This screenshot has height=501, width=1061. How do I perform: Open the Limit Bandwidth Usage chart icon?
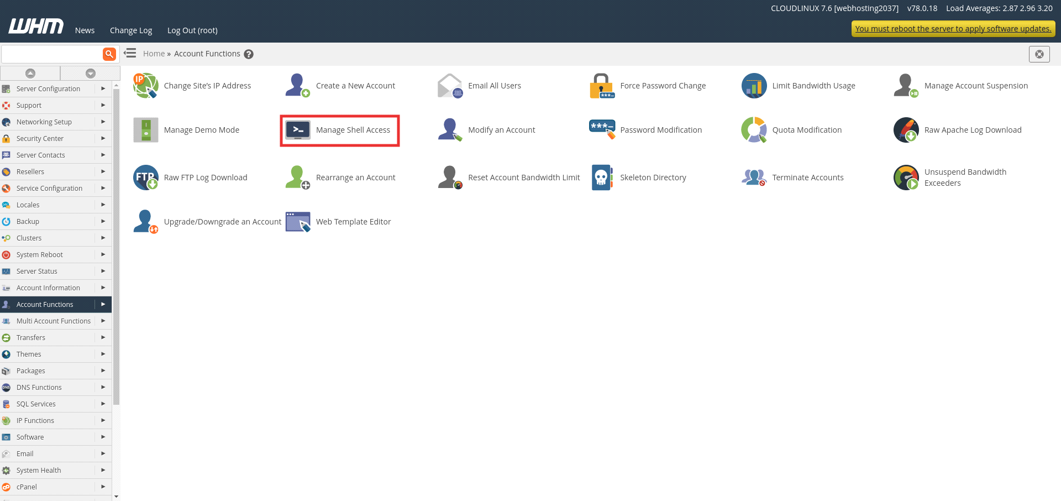click(x=754, y=86)
